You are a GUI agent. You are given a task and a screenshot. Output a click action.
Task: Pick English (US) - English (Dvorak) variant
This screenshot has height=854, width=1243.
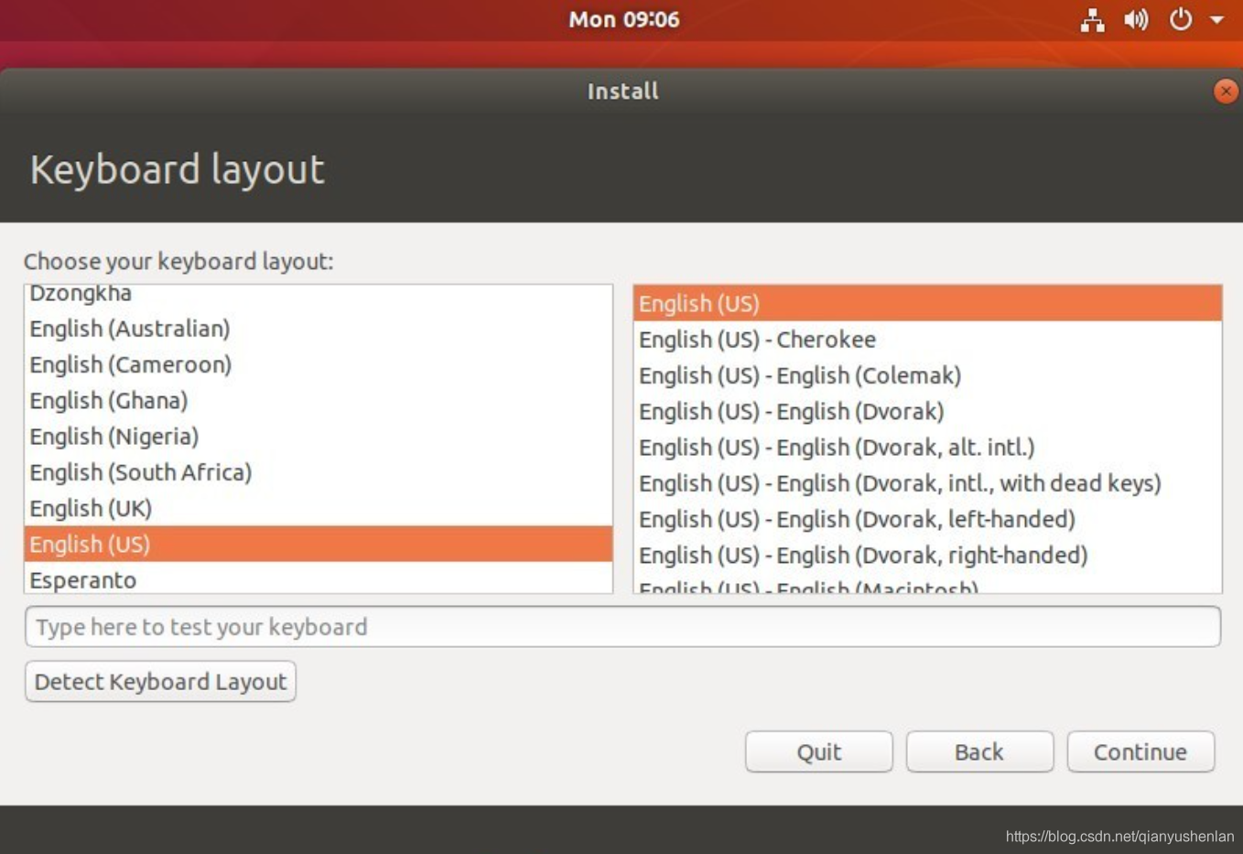(x=927, y=411)
